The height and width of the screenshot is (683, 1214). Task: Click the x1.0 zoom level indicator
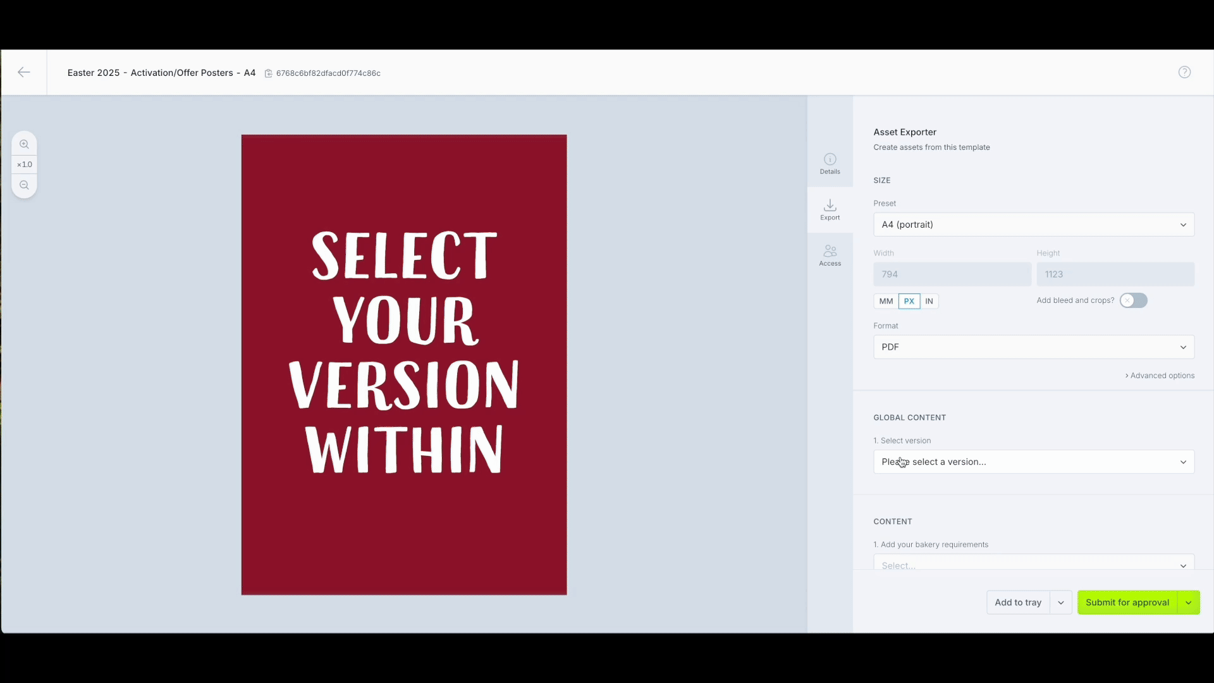24,164
